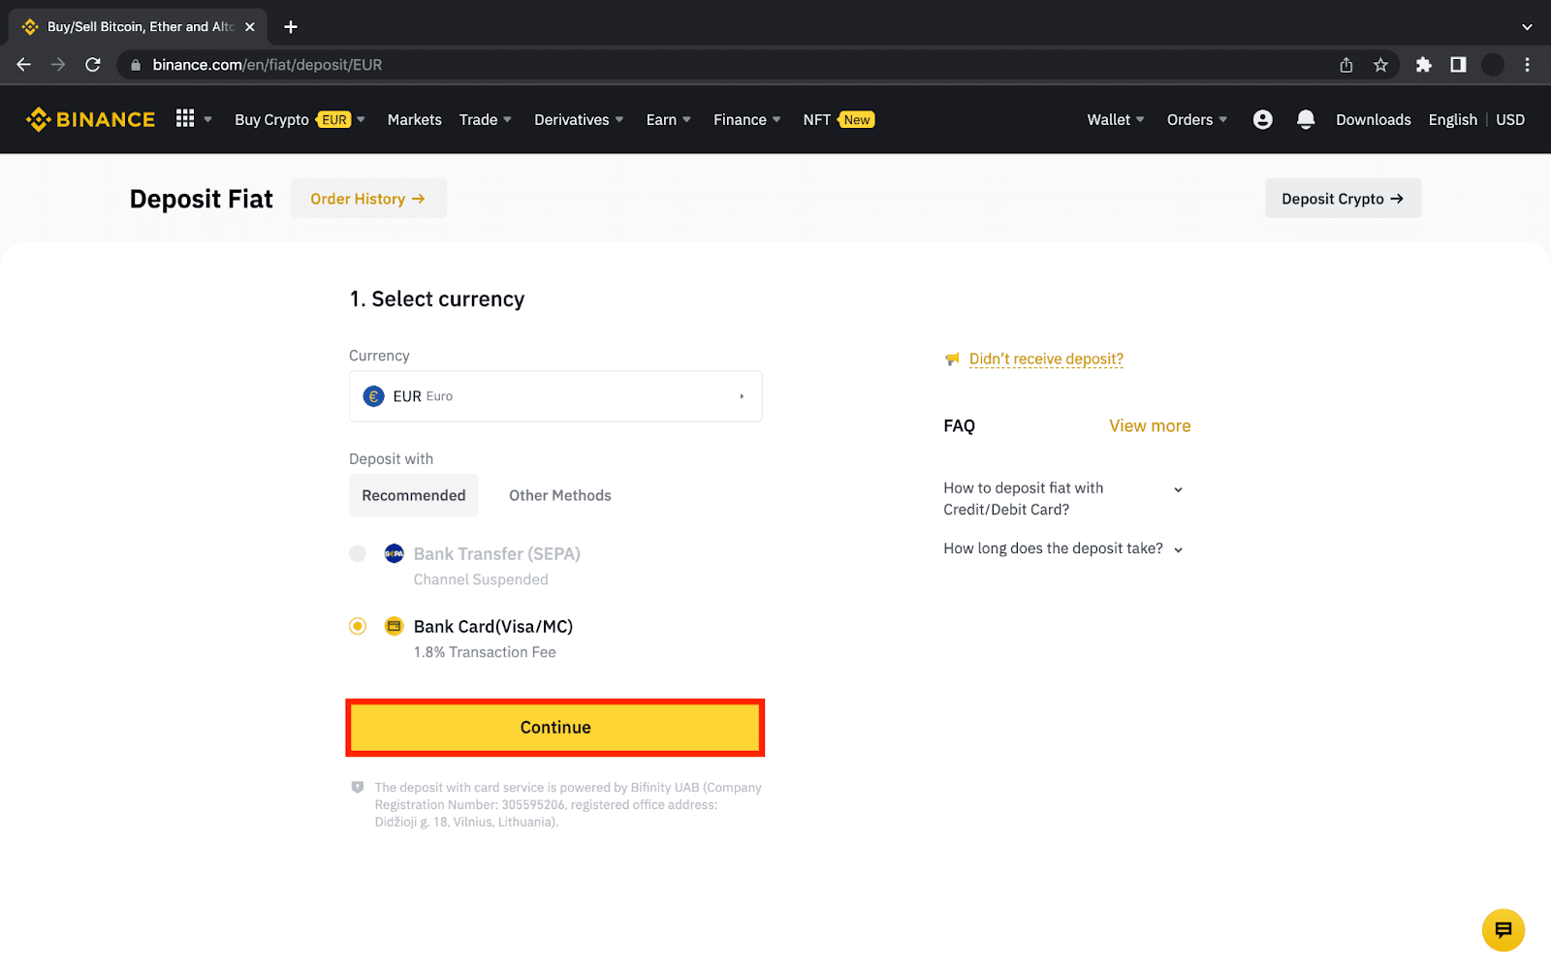
Task: Select Bank Transfer (SEPA) radio option
Action: (358, 553)
